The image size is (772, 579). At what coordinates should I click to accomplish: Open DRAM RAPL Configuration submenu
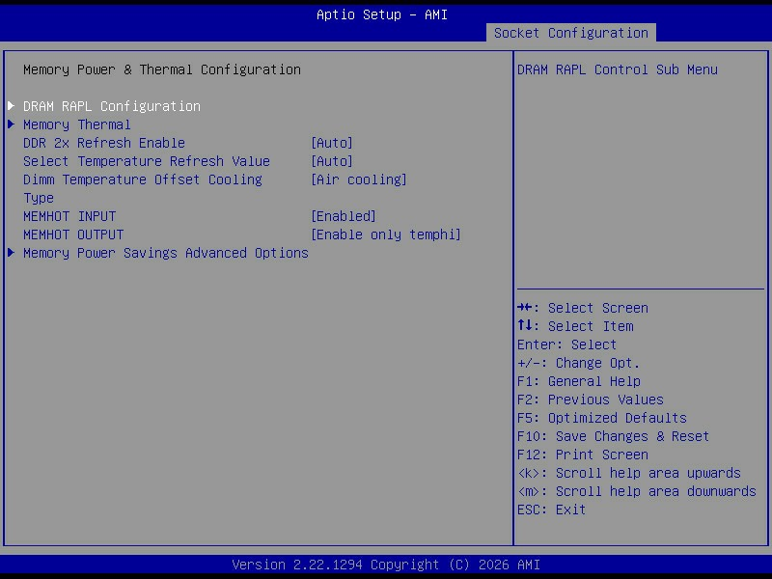point(112,106)
